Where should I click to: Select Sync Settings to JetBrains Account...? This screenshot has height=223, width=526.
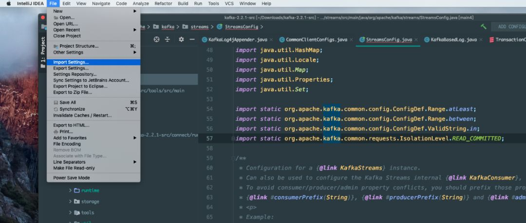click(x=94, y=80)
